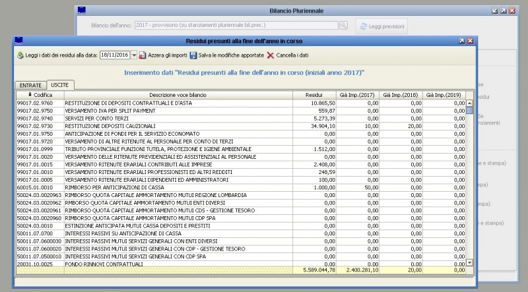
Task: Restore the Residui presunti window size
Action: click(461, 41)
